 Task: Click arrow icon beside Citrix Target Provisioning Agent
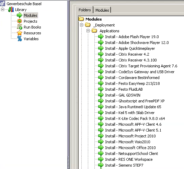click(x=101, y=66)
